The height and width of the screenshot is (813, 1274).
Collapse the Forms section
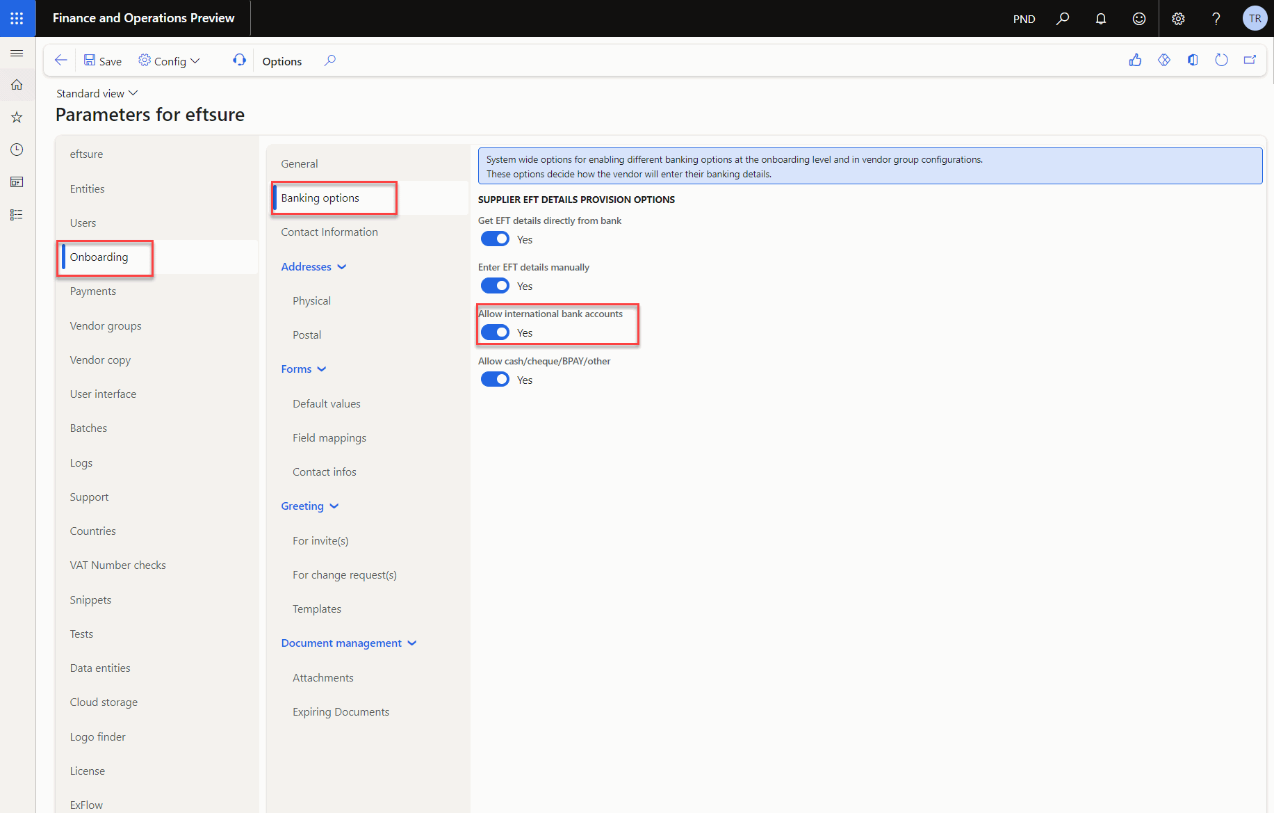click(304, 369)
